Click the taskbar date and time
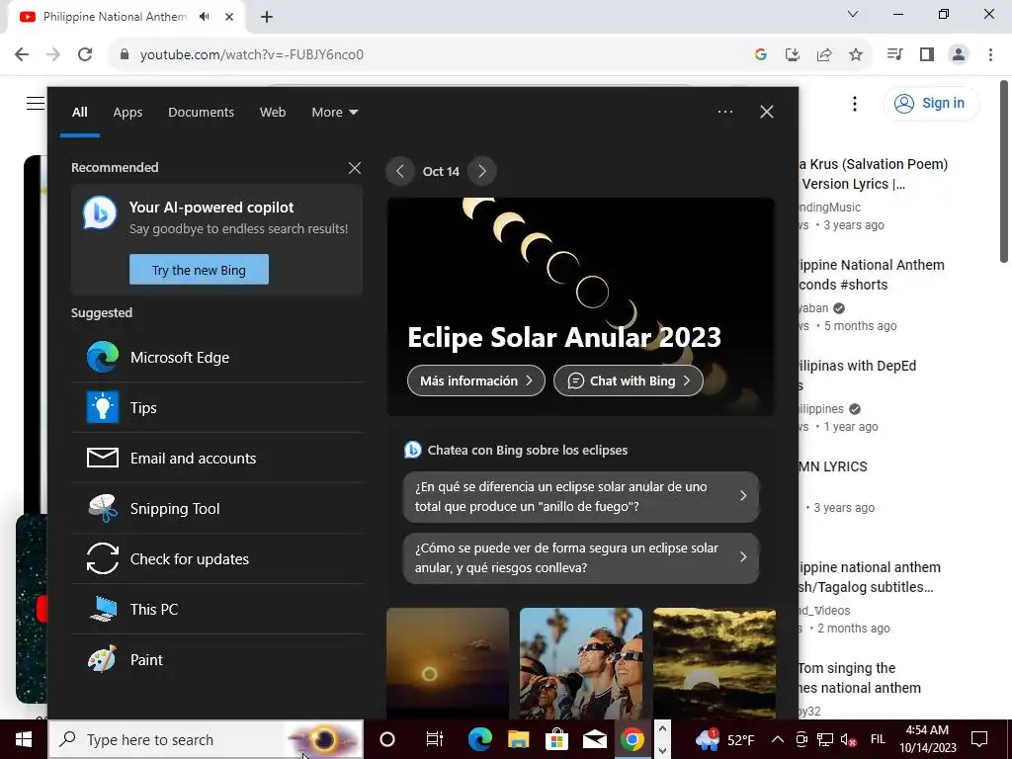This screenshot has width=1012, height=759. click(x=928, y=739)
